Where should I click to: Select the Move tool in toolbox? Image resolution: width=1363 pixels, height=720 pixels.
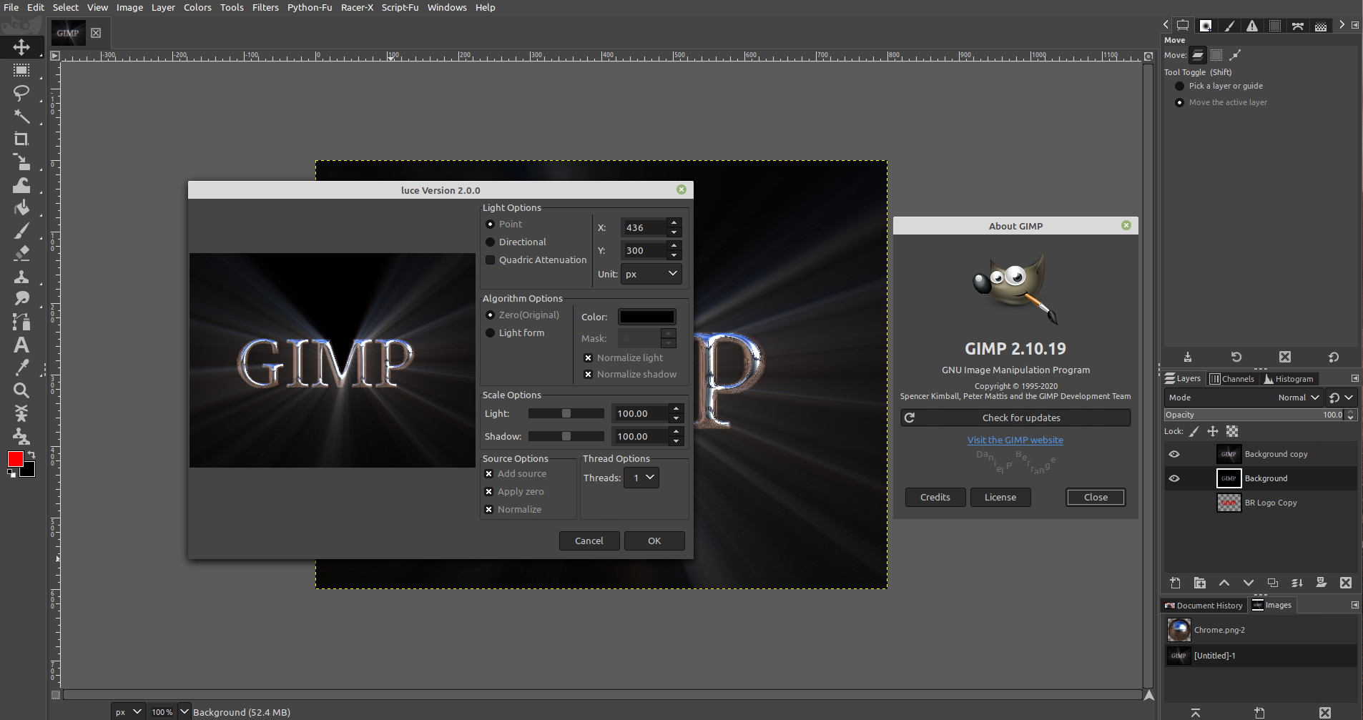21,47
